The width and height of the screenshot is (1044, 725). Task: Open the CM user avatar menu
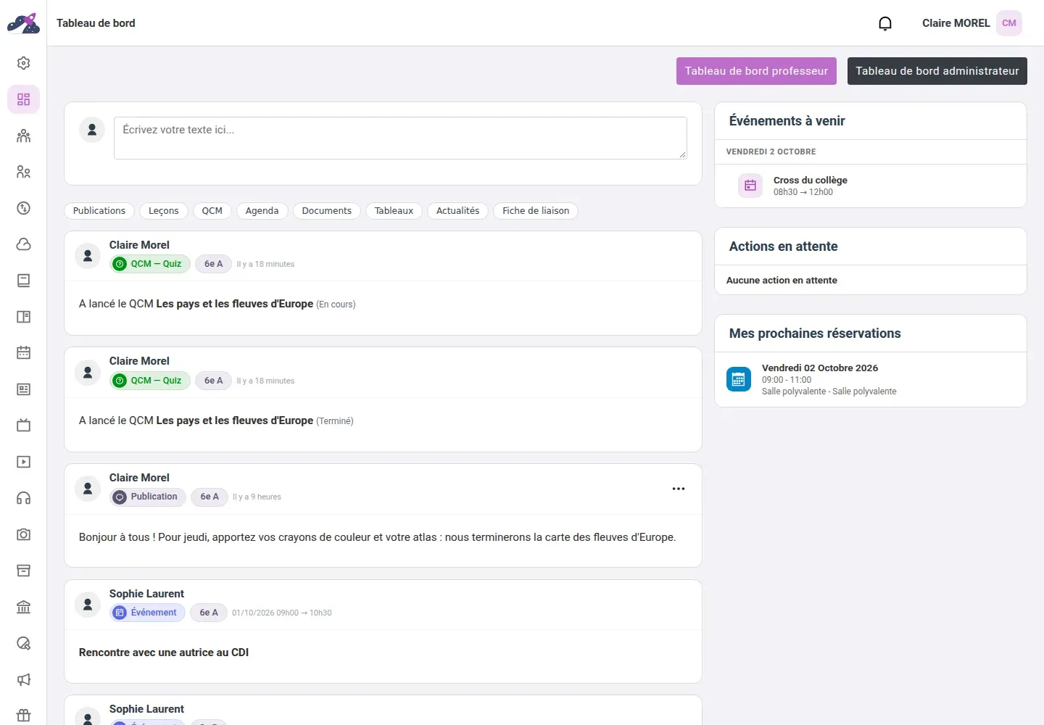point(1008,23)
